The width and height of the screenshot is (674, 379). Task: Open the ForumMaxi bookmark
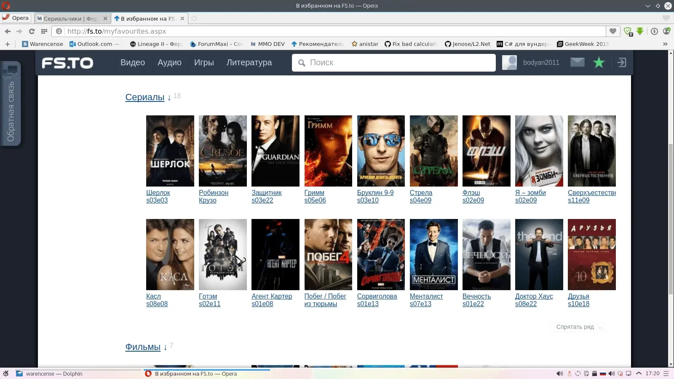pyautogui.click(x=217, y=44)
